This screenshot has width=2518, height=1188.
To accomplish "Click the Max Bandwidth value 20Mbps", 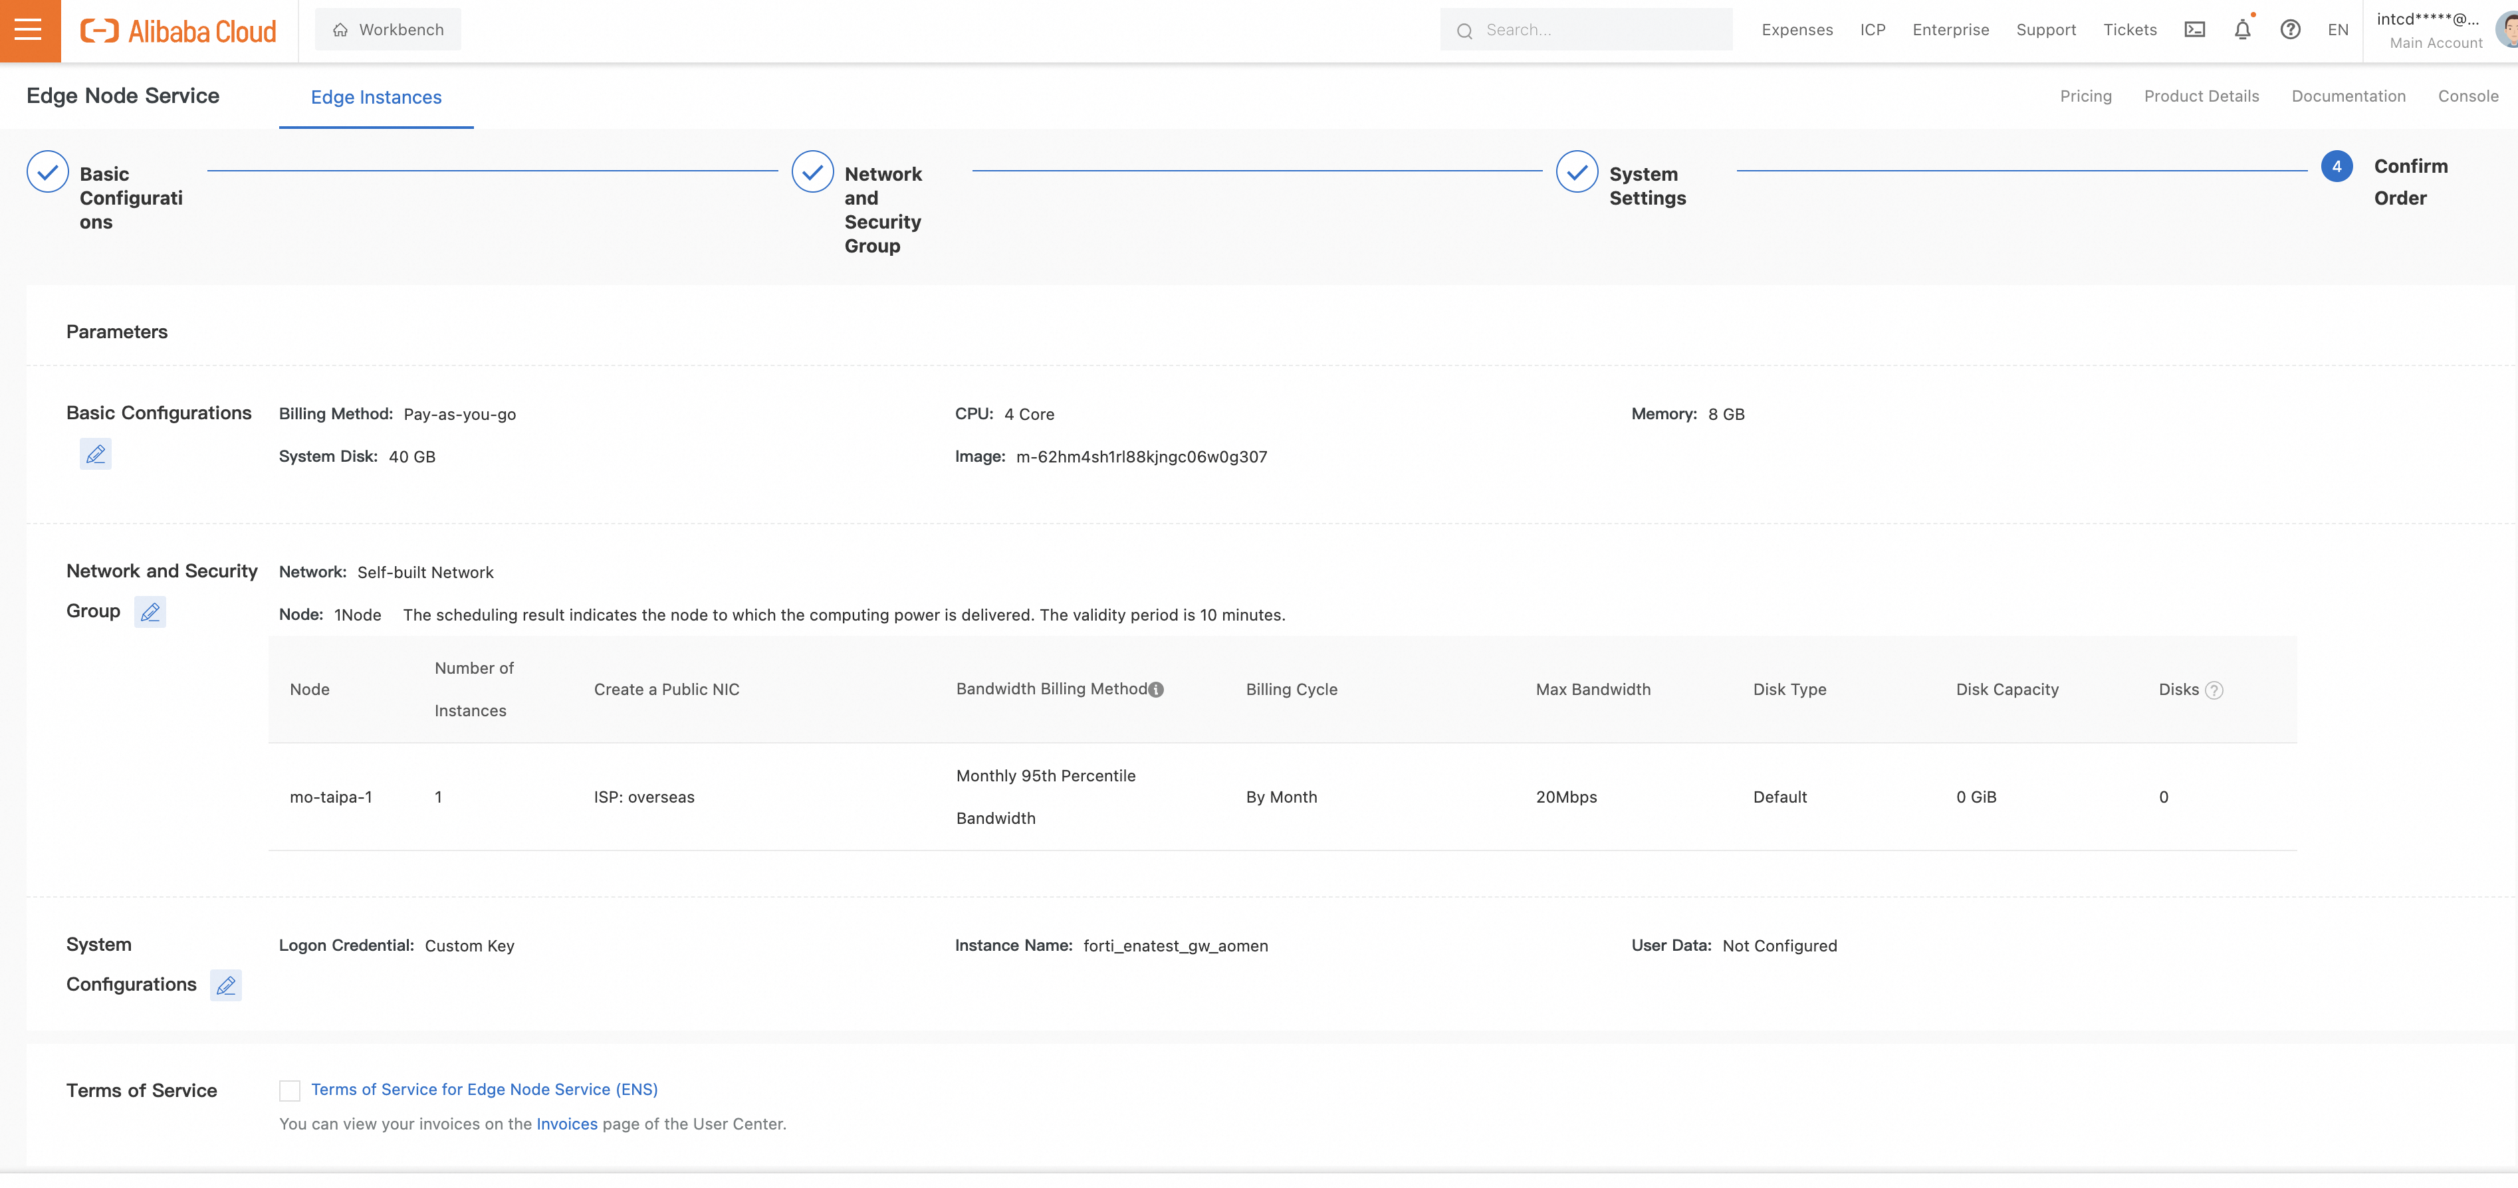I will point(1566,797).
